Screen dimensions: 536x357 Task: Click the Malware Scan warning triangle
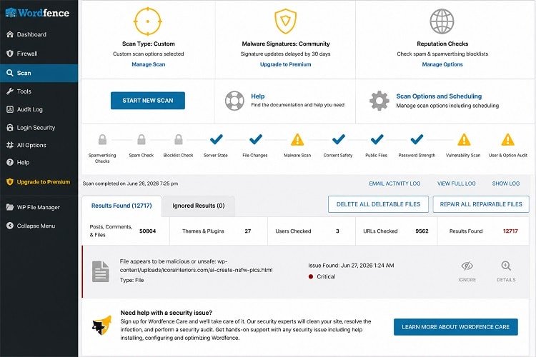coord(297,140)
